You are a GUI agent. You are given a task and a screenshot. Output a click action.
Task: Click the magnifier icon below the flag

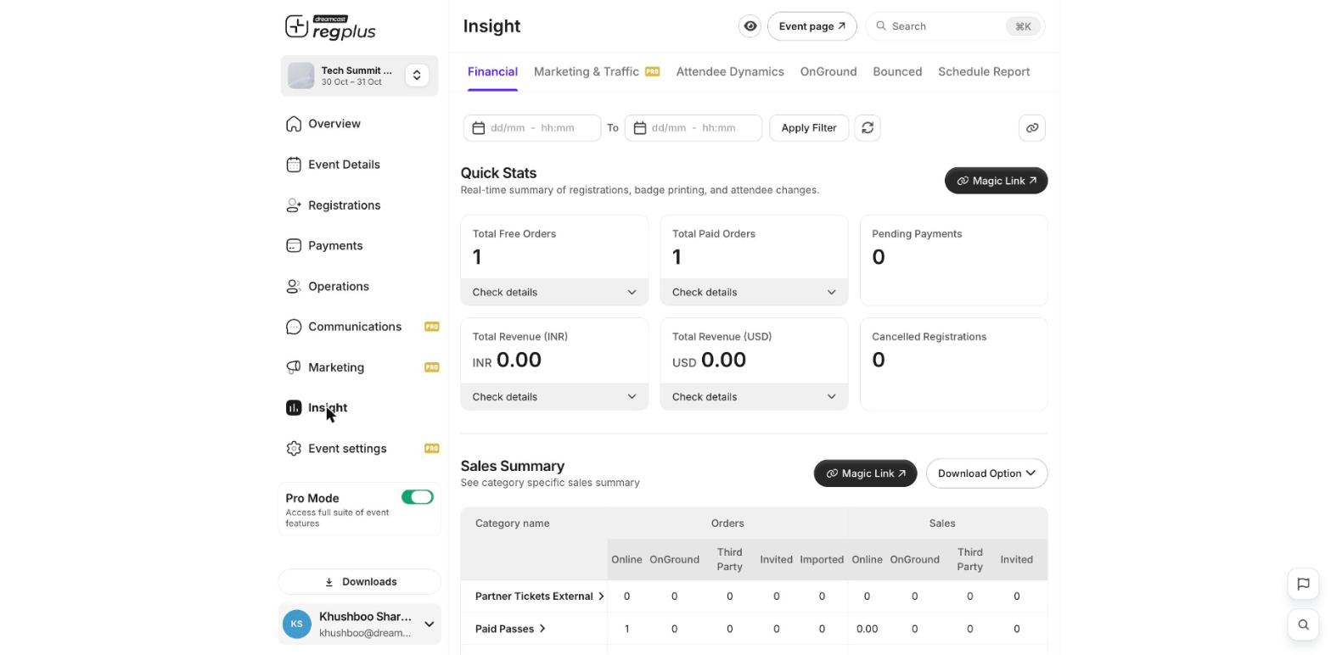[1303, 625]
